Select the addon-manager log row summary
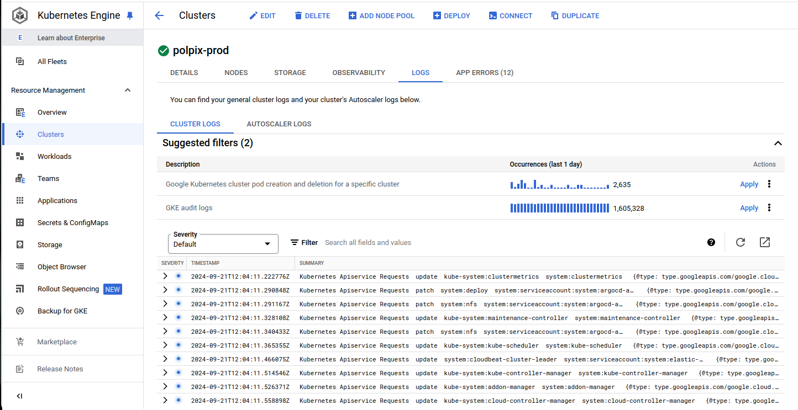The width and height of the screenshot is (798, 410). click(539, 387)
